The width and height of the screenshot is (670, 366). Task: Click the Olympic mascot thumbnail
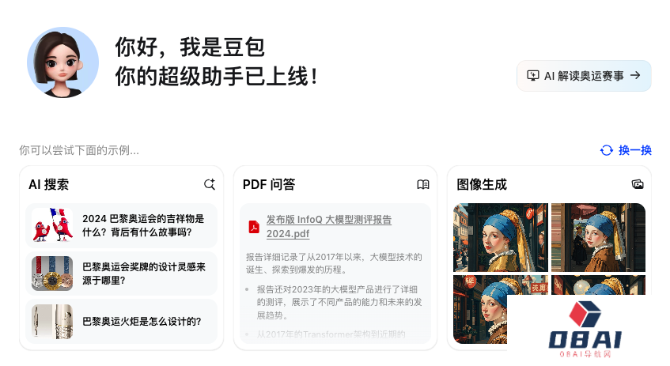52,225
